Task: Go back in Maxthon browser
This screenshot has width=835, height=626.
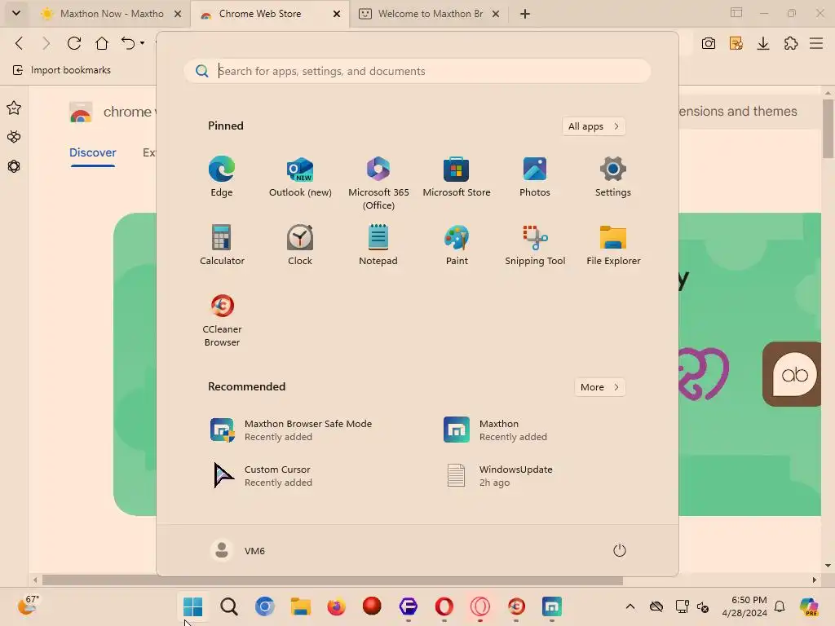Action: [20, 43]
